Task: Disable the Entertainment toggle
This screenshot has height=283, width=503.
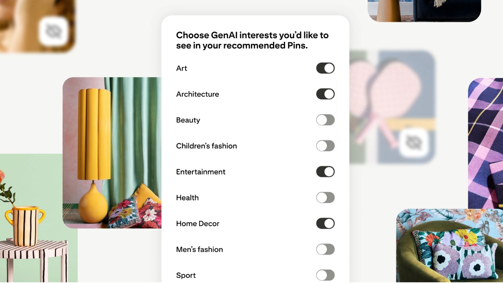Action: click(325, 172)
